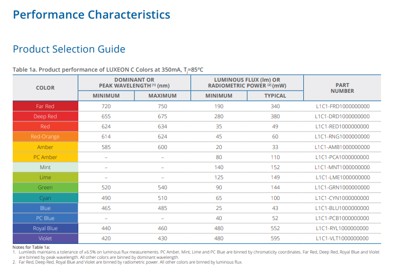Click the Performance Characteristics heading
Viewport: 398px width, 271px height.
pyautogui.click(x=92, y=14)
